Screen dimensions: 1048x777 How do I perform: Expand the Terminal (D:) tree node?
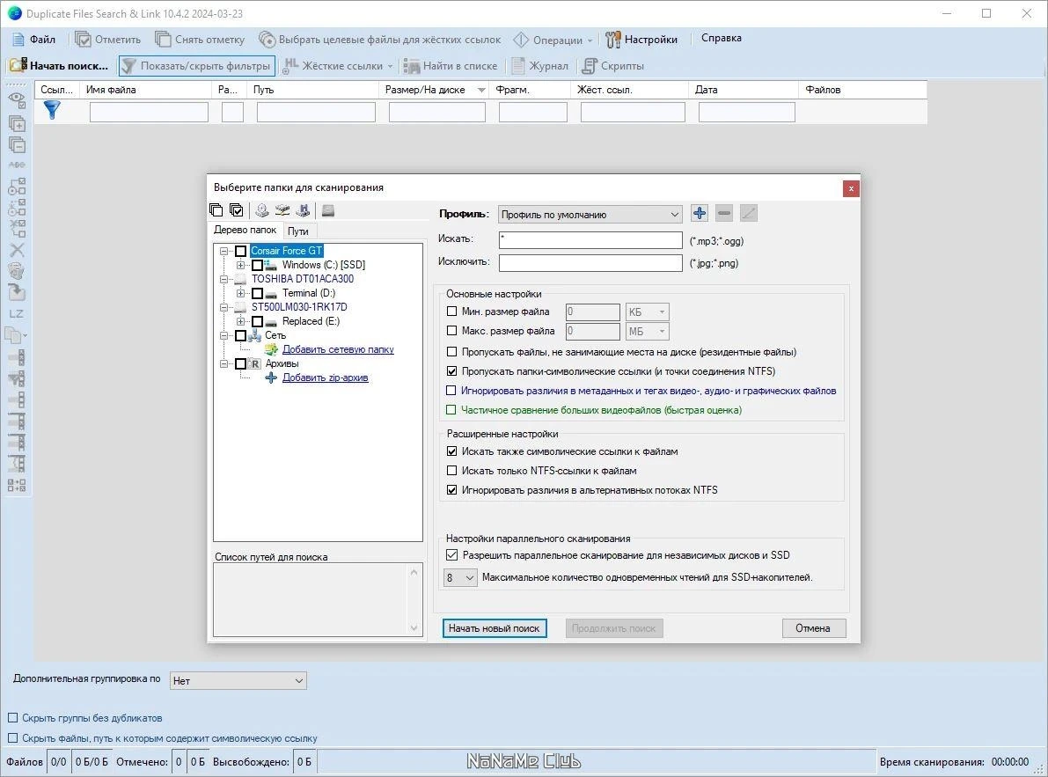pyautogui.click(x=240, y=293)
